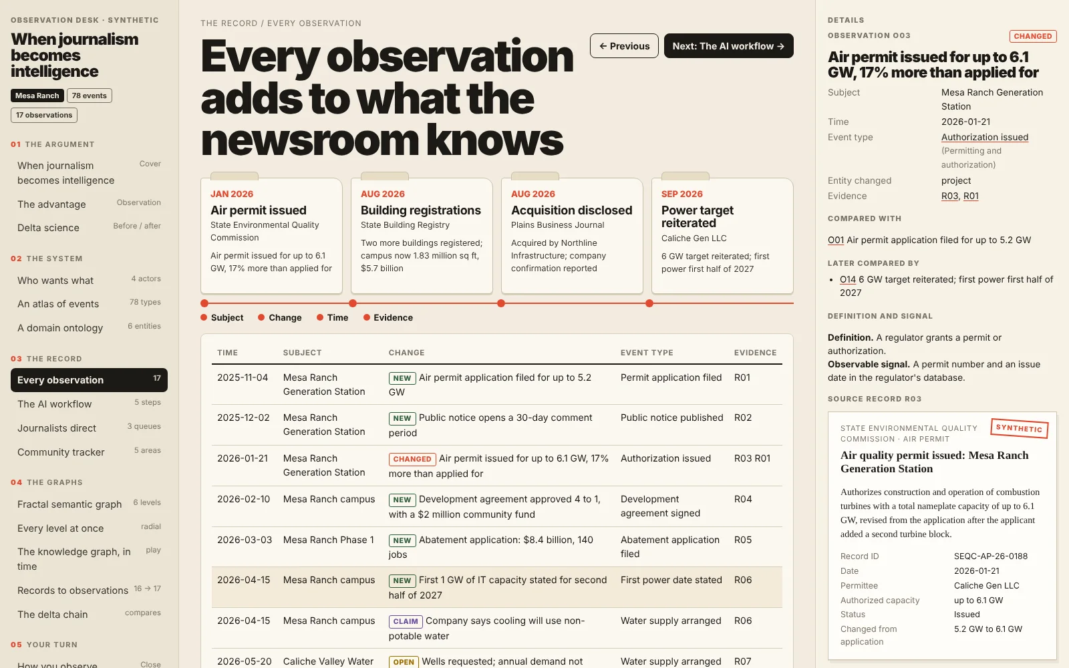
Task: Open A domain ontology page
Action: (x=89, y=328)
